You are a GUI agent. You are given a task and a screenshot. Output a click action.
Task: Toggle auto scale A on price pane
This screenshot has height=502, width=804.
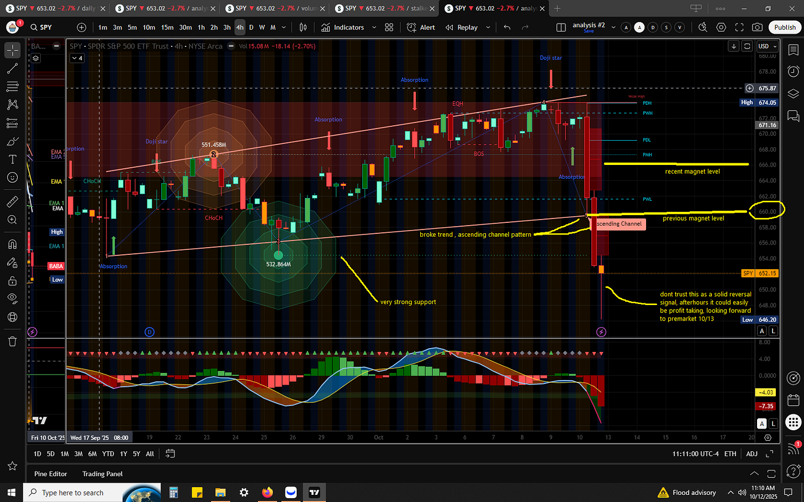click(761, 331)
